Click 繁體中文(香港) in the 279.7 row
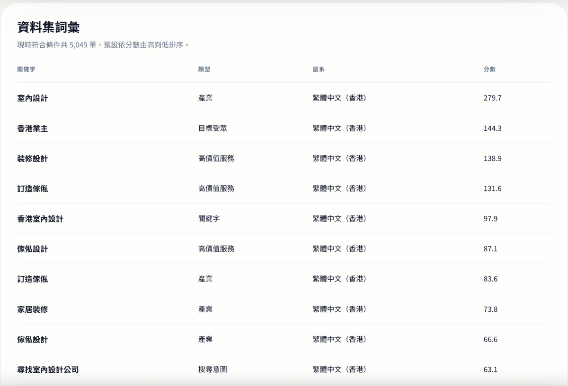Viewport: 568px width, 386px height. (339, 98)
